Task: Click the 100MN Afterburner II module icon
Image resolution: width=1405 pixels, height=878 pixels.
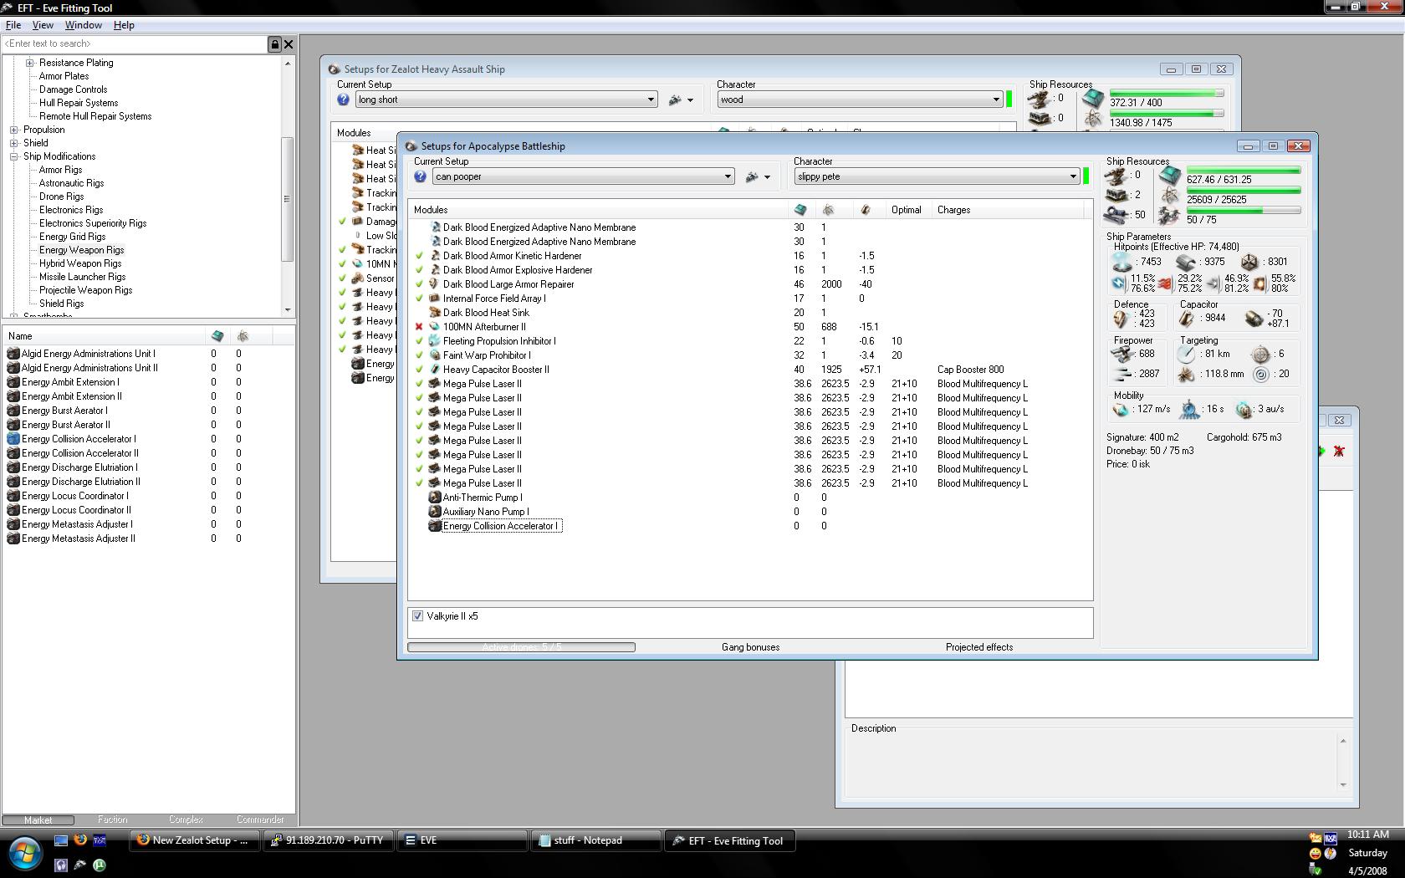Action: [434, 327]
